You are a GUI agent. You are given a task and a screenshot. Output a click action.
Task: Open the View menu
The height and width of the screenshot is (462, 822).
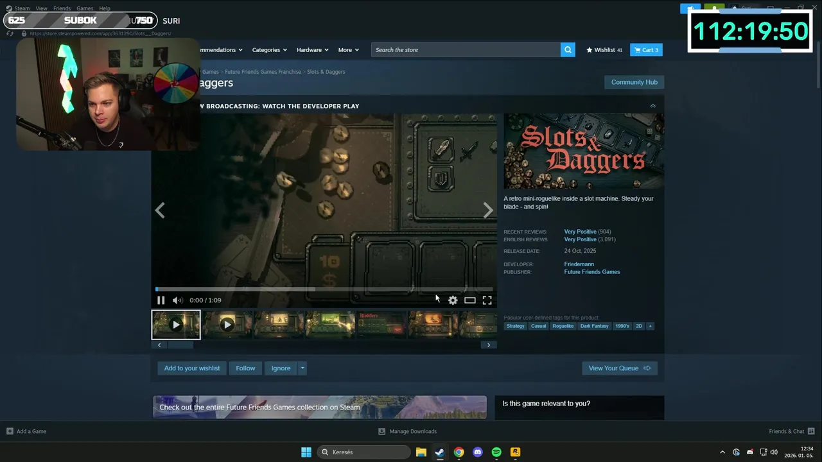point(42,8)
